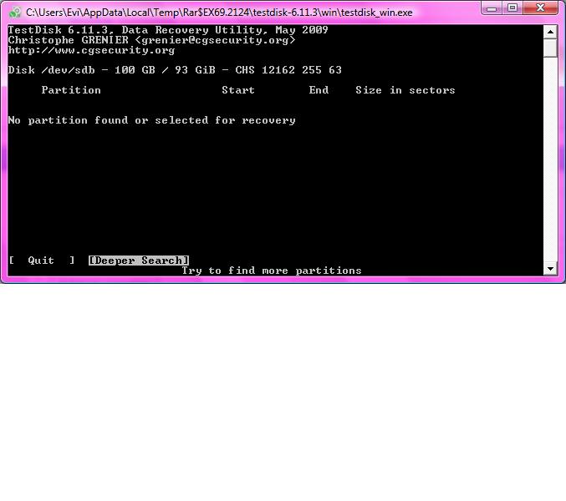Click 'Try to find more partitions' hint
The height and width of the screenshot is (501, 566).
272,271
